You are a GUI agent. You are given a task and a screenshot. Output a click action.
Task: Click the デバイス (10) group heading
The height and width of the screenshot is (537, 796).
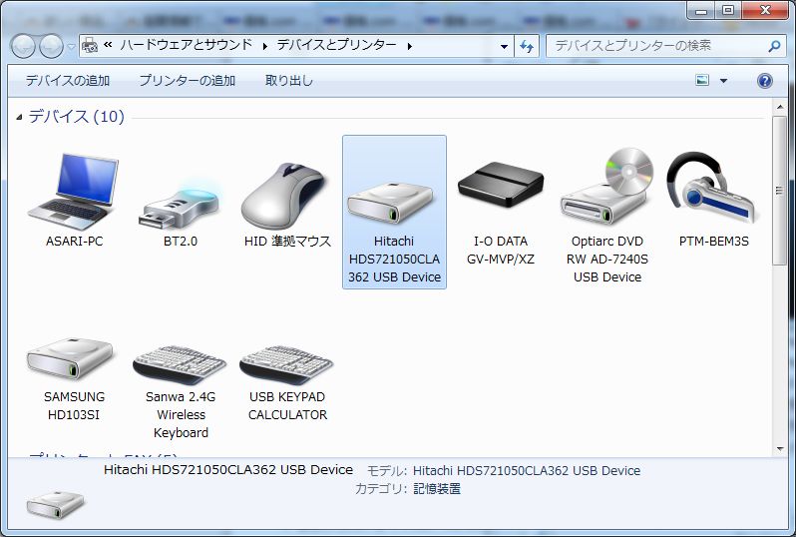[x=76, y=117]
